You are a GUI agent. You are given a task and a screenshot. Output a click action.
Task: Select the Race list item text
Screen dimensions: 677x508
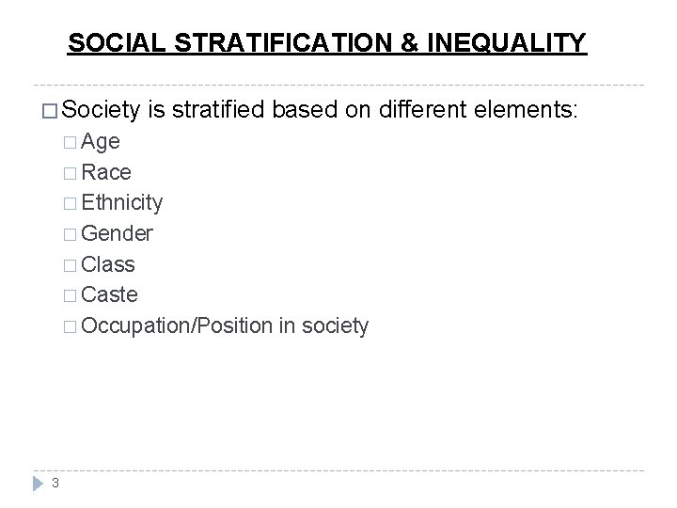point(106,172)
